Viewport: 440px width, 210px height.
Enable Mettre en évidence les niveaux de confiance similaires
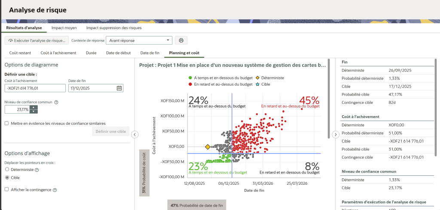tap(7, 123)
